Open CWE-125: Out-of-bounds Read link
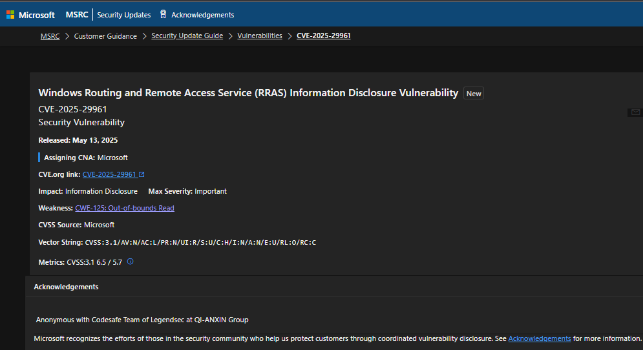The height and width of the screenshot is (350, 643). [125, 208]
